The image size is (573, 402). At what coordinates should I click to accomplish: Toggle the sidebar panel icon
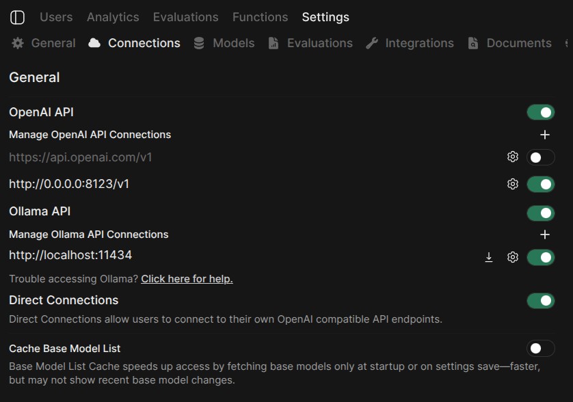pyautogui.click(x=17, y=17)
